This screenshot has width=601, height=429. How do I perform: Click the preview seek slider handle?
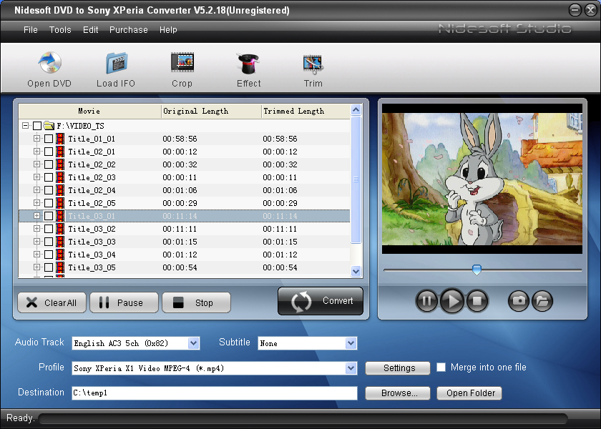(477, 270)
